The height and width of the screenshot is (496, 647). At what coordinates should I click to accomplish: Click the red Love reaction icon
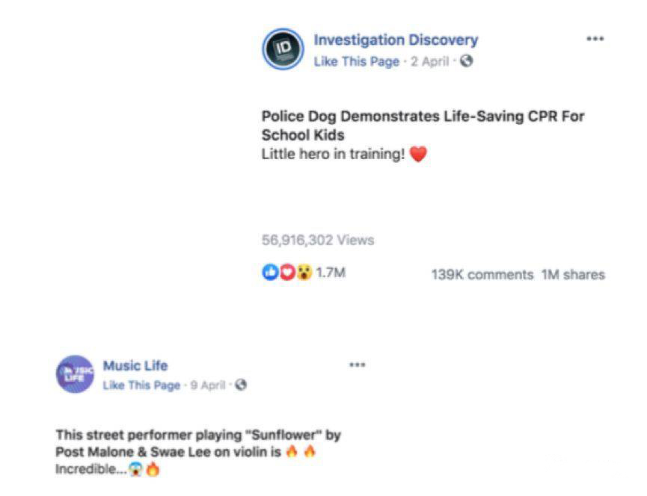(x=287, y=273)
